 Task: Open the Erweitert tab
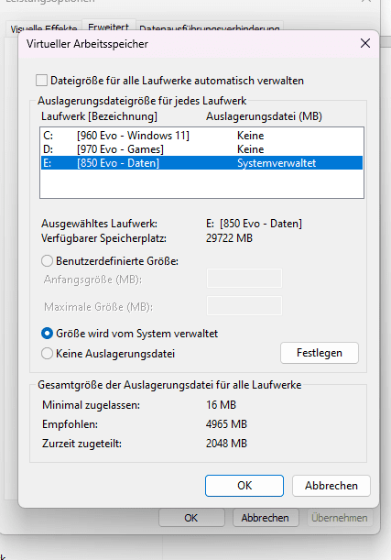(108, 27)
